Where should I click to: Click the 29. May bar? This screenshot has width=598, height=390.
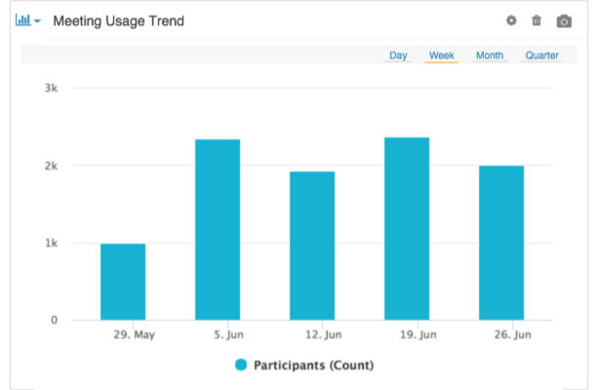(x=123, y=282)
